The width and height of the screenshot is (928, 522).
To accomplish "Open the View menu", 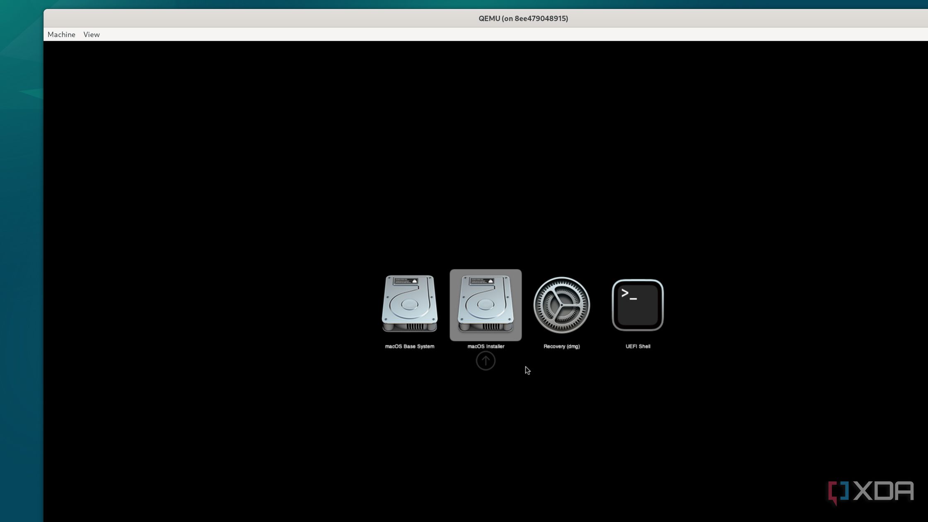I will [x=92, y=34].
